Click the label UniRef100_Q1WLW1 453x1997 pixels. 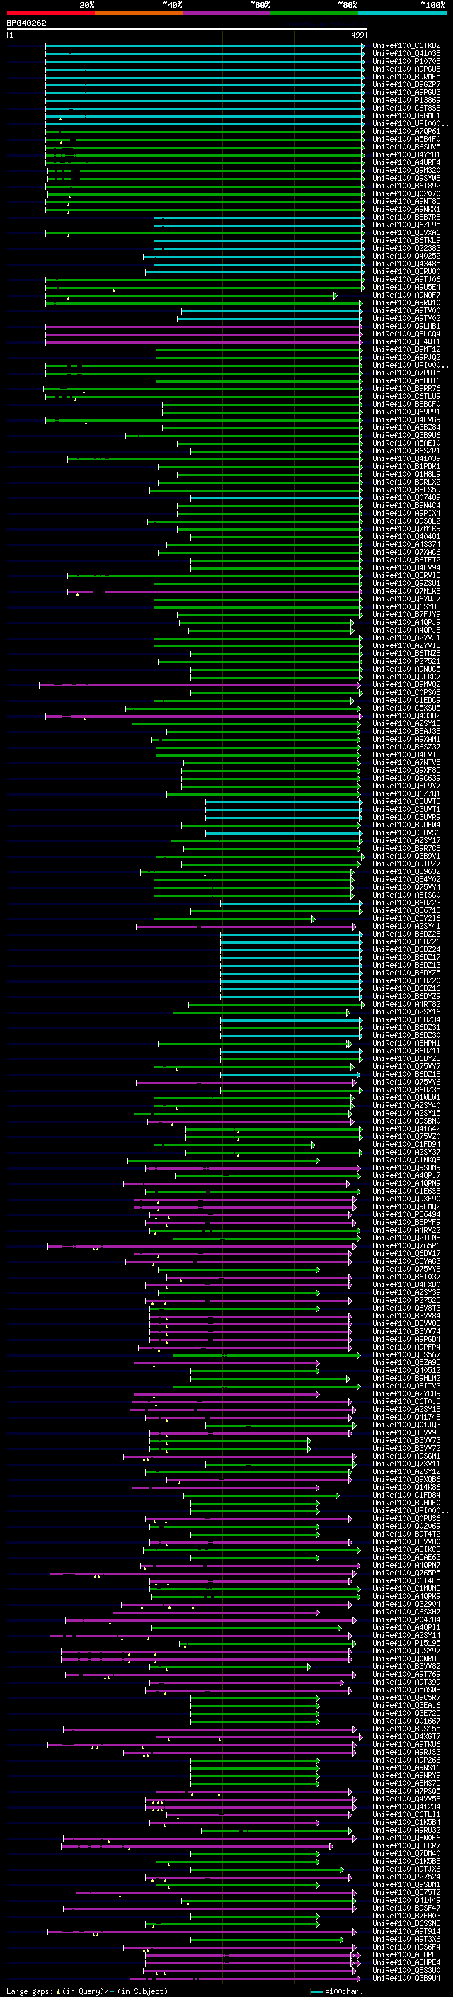pos(406,1098)
